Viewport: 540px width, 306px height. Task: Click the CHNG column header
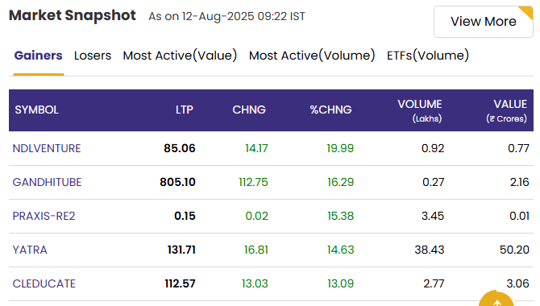click(249, 110)
